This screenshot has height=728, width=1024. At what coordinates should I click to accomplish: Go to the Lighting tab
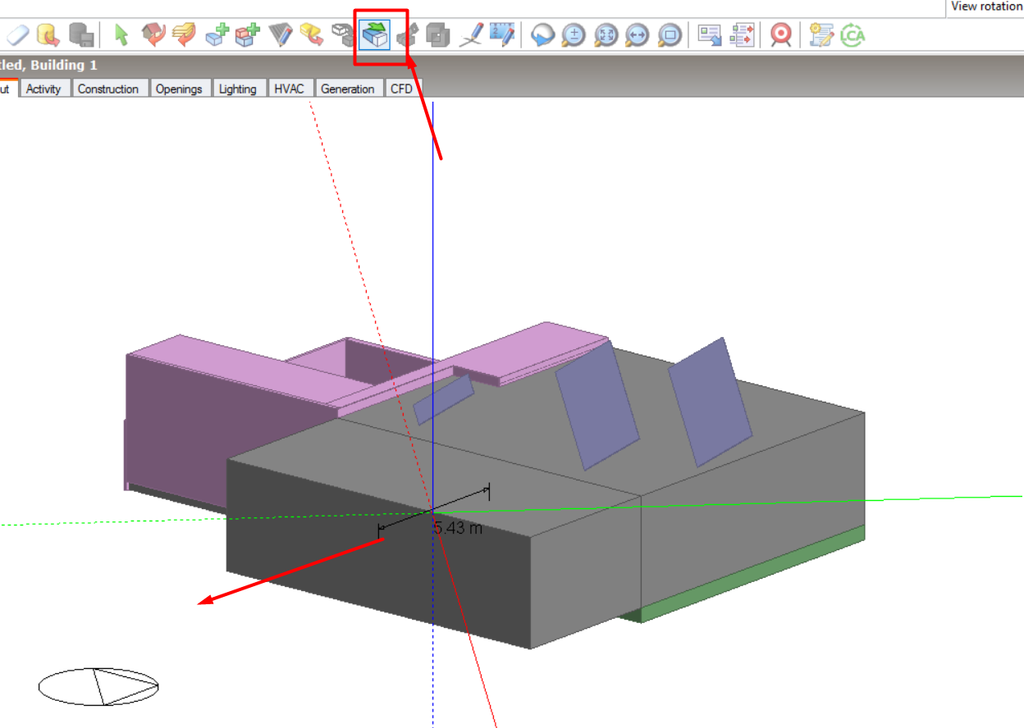point(237,89)
